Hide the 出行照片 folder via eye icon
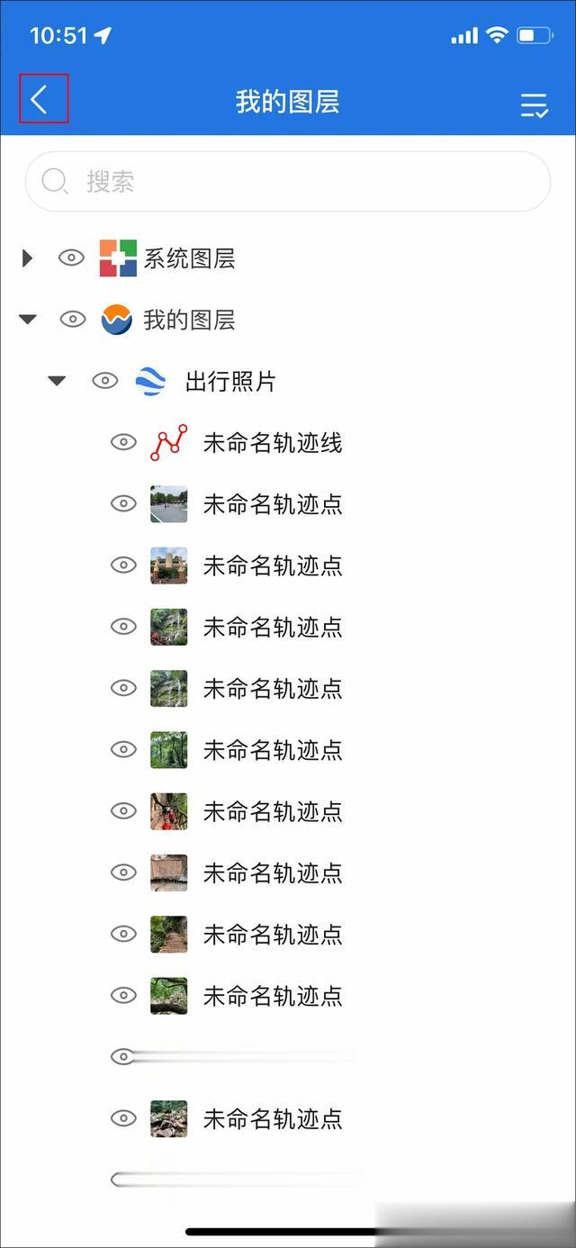The height and width of the screenshot is (1248, 576). point(105,381)
